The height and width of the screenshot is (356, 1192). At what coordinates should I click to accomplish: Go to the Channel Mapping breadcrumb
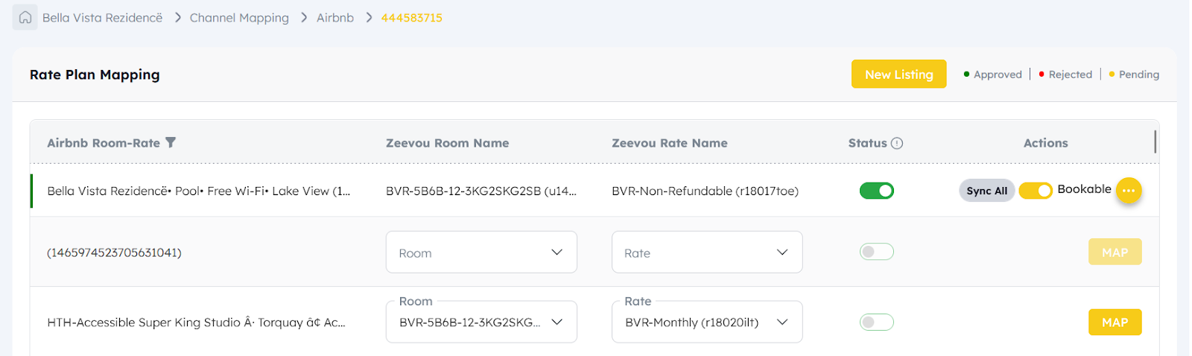(x=239, y=17)
